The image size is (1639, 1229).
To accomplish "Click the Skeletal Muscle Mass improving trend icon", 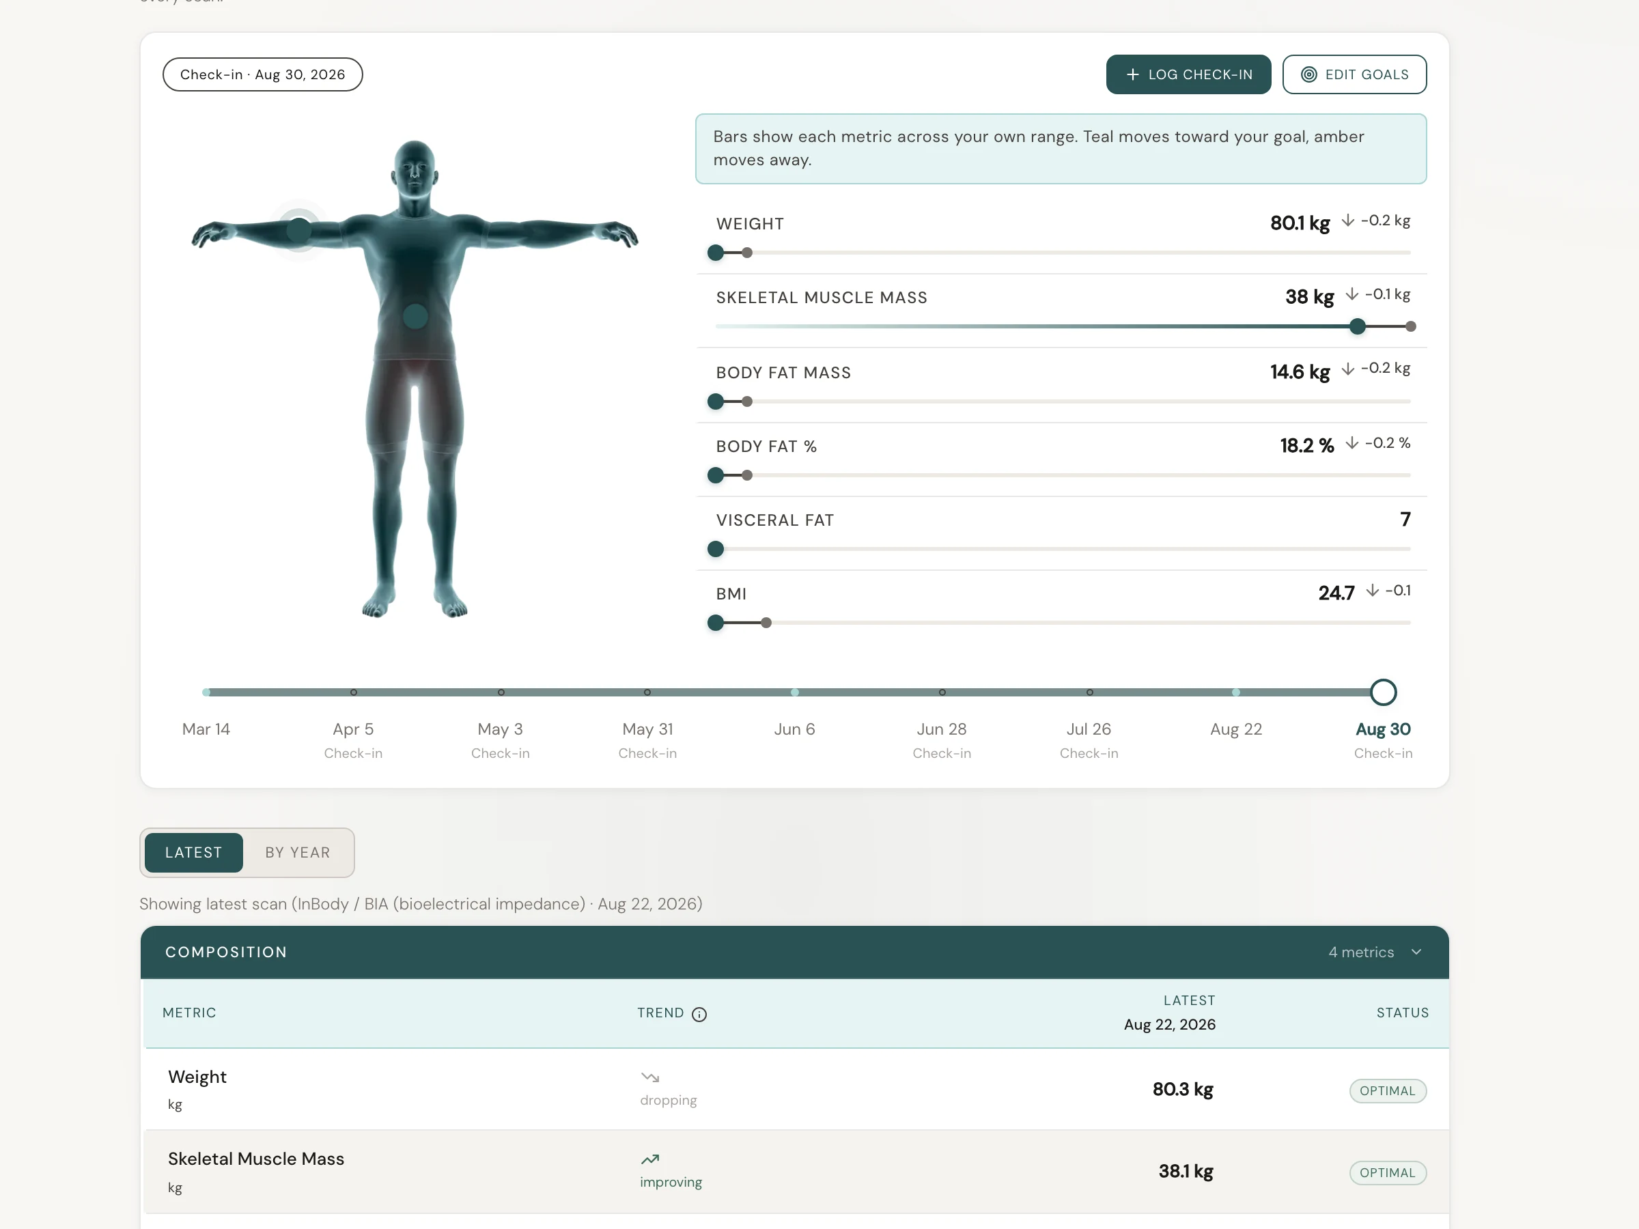I will pos(650,1159).
